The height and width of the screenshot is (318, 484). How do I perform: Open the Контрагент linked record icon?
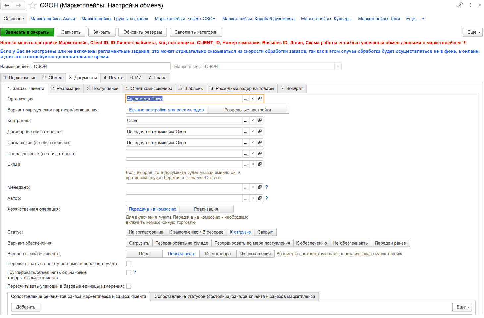(260, 120)
